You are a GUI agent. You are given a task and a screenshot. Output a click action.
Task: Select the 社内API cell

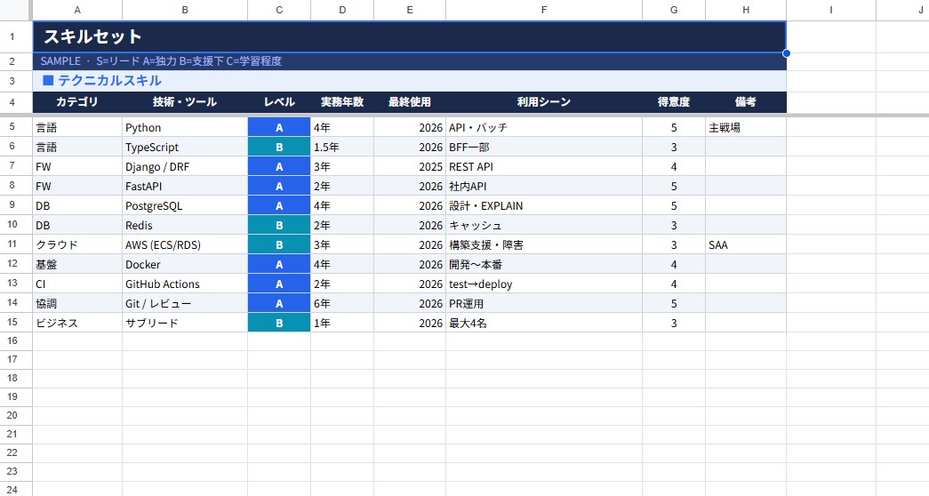point(544,186)
